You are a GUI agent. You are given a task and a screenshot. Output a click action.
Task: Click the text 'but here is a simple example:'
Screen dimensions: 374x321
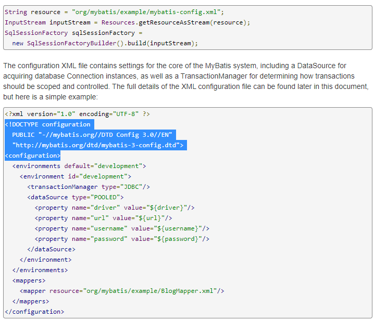pyautogui.click(x=51, y=97)
